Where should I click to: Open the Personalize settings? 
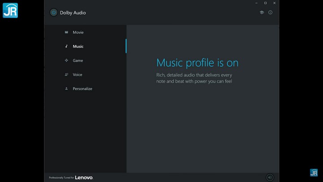(x=83, y=89)
